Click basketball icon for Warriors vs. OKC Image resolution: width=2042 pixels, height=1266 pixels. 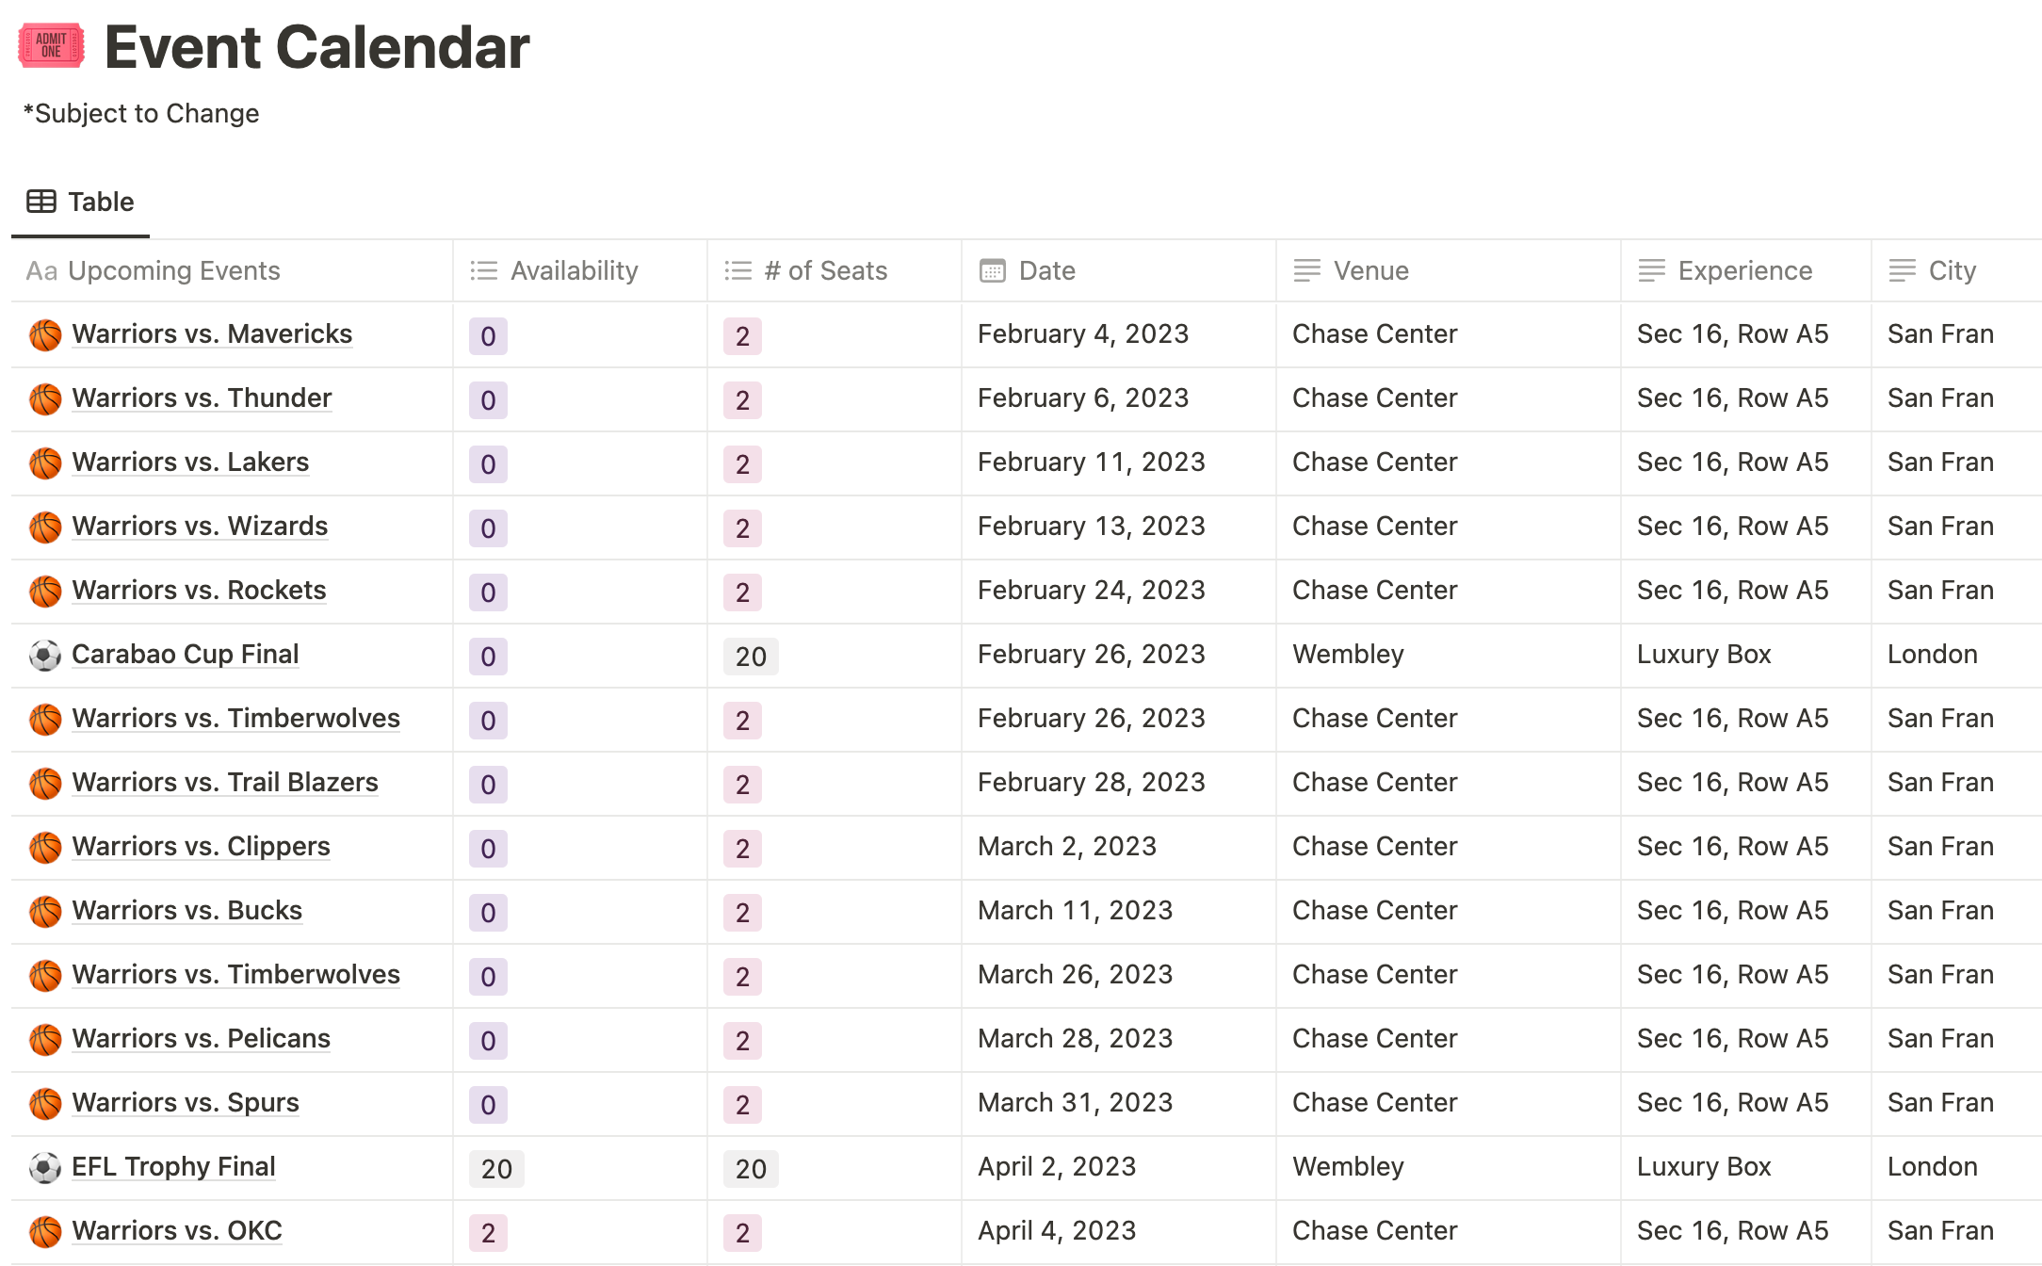[45, 1231]
